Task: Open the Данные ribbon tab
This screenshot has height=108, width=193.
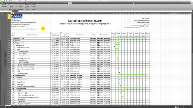Action: (33, 3)
